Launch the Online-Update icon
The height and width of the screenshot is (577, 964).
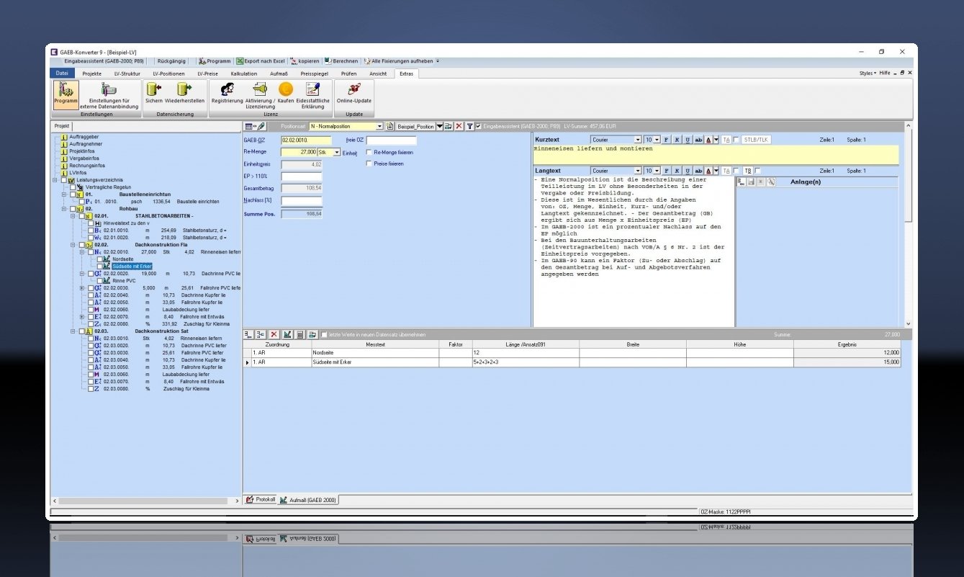354,89
